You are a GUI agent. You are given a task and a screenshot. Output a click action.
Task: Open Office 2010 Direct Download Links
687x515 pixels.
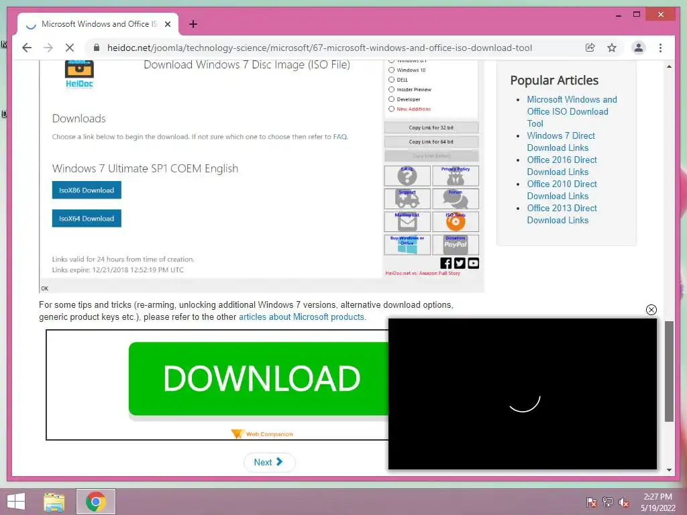pos(562,190)
